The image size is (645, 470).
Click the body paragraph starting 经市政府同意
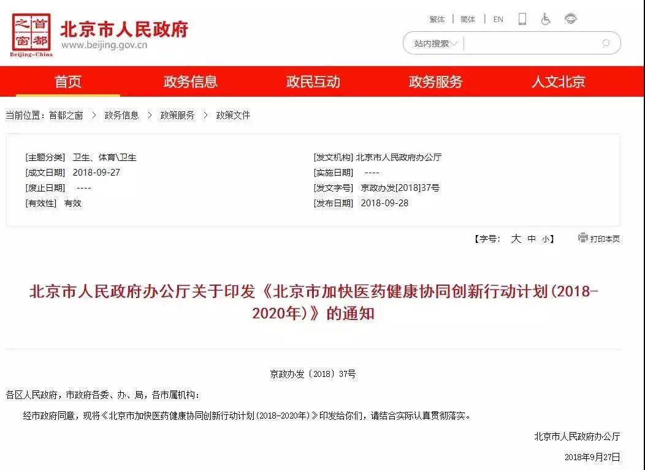click(x=247, y=416)
